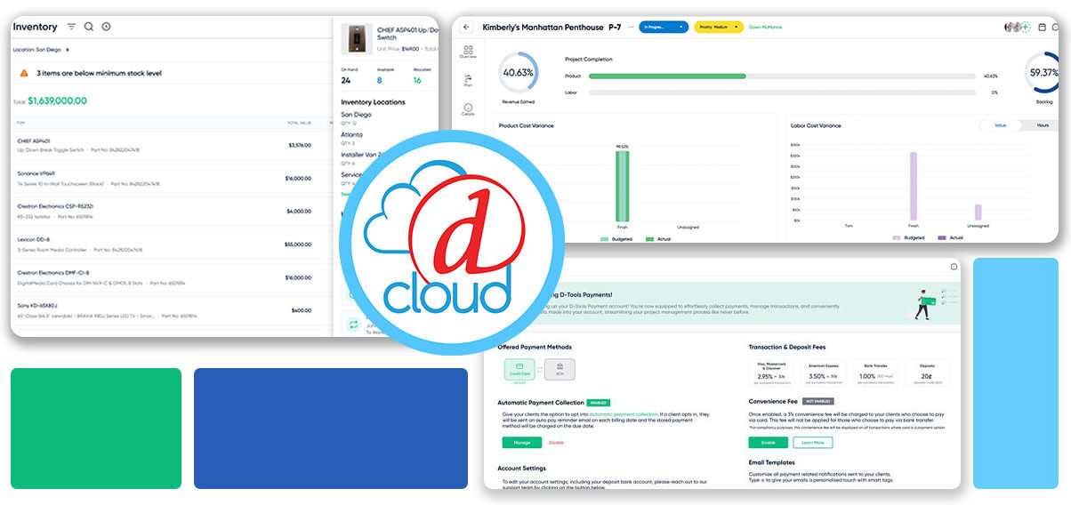Open the Overview grid icon in project sidebar

point(468,52)
